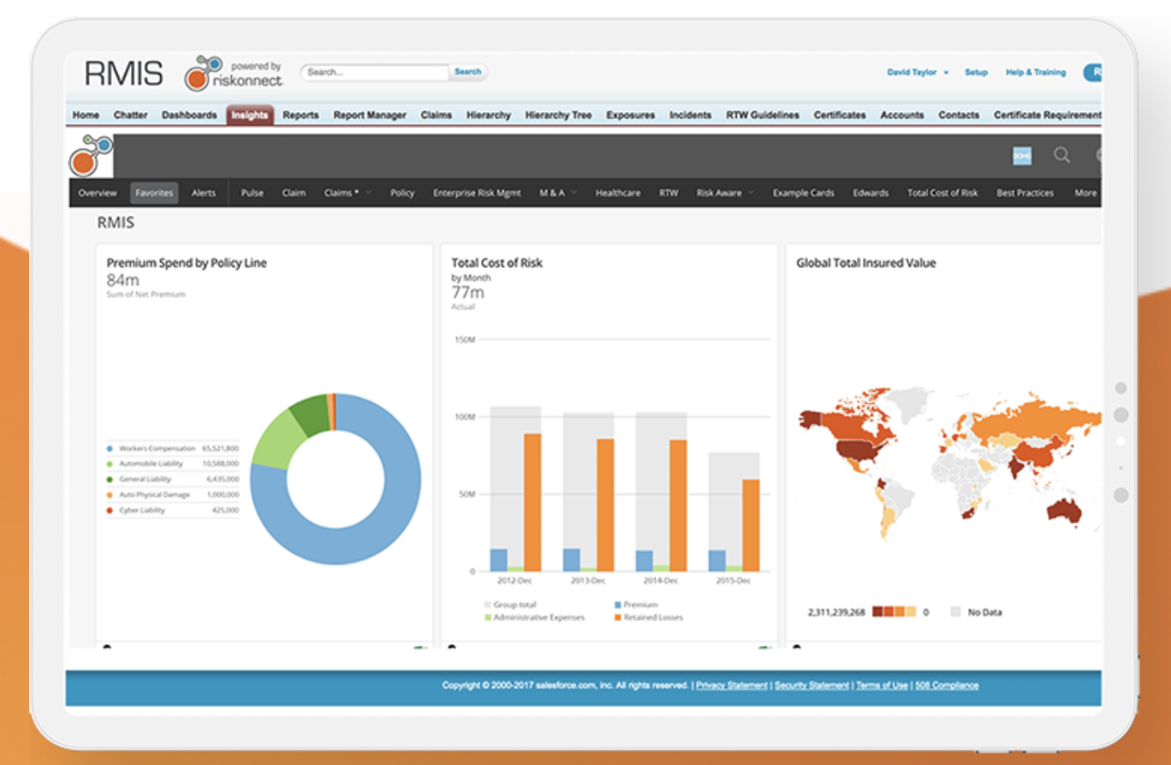
Task: Click the Workers Compensation legend dot
Action: click(x=110, y=448)
